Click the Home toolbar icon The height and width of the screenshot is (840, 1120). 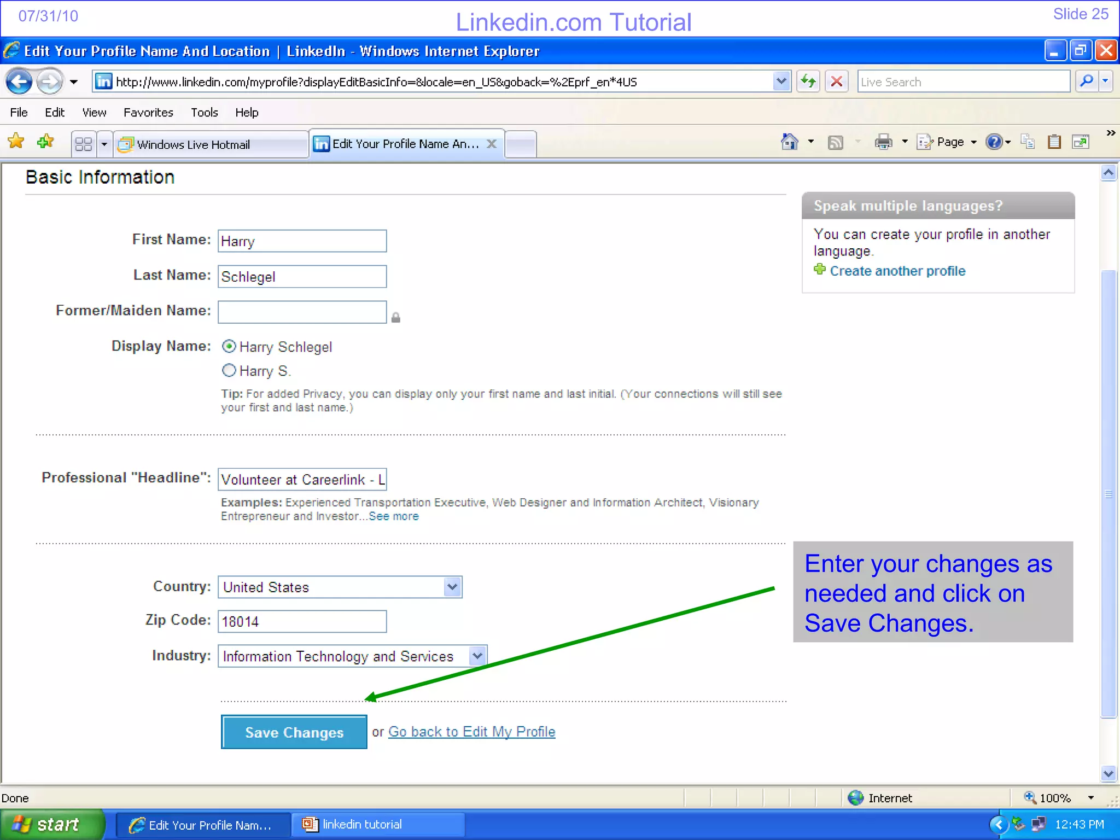789,142
